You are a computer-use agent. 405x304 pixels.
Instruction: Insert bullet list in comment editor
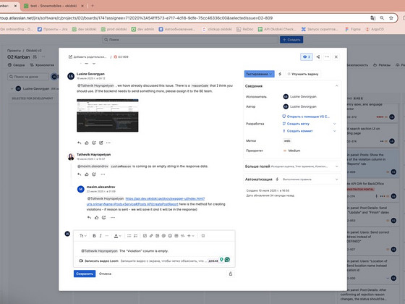(x=129, y=236)
